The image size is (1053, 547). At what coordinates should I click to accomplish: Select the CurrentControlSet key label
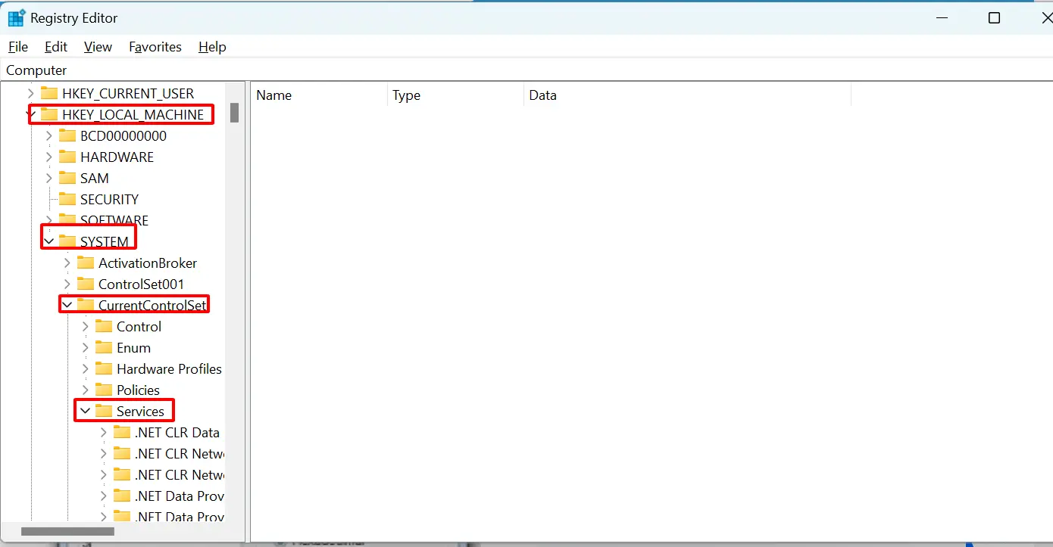point(152,305)
